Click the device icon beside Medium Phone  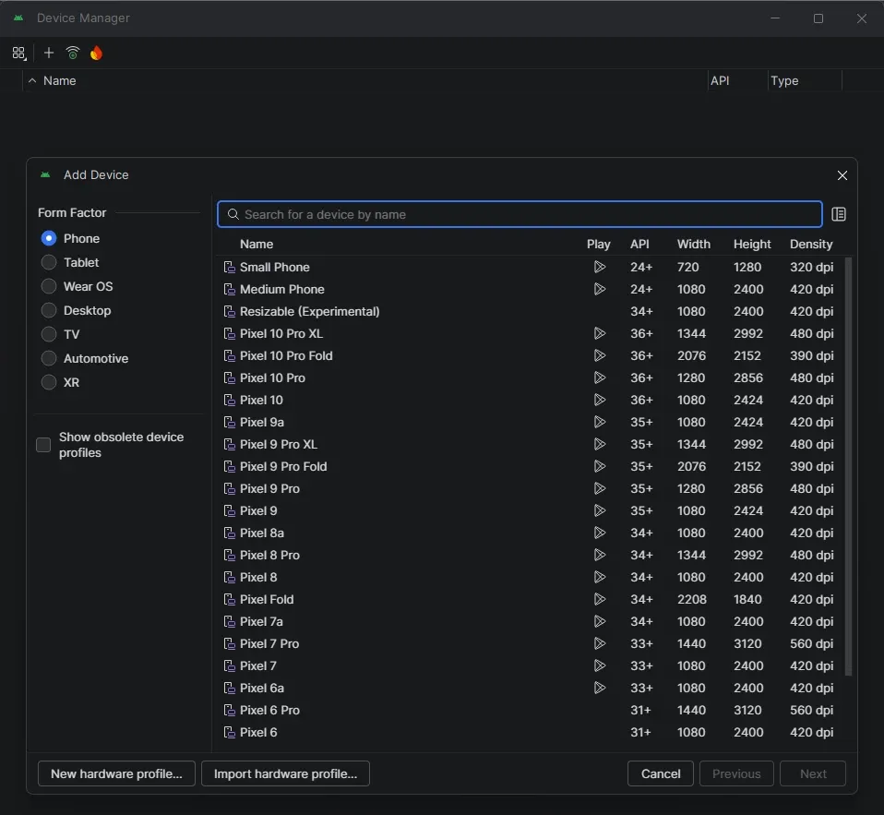(230, 289)
